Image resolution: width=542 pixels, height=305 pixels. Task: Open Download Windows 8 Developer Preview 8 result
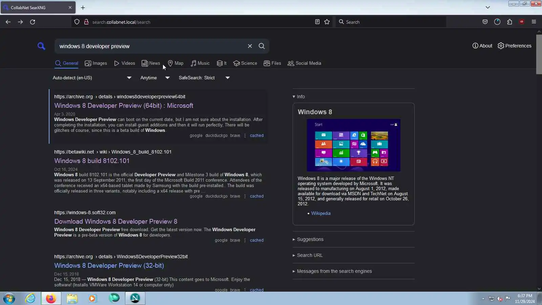click(116, 222)
